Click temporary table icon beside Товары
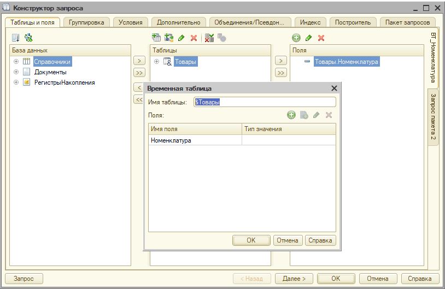This screenshot has height=289, width=445. [x=167, y=61]
